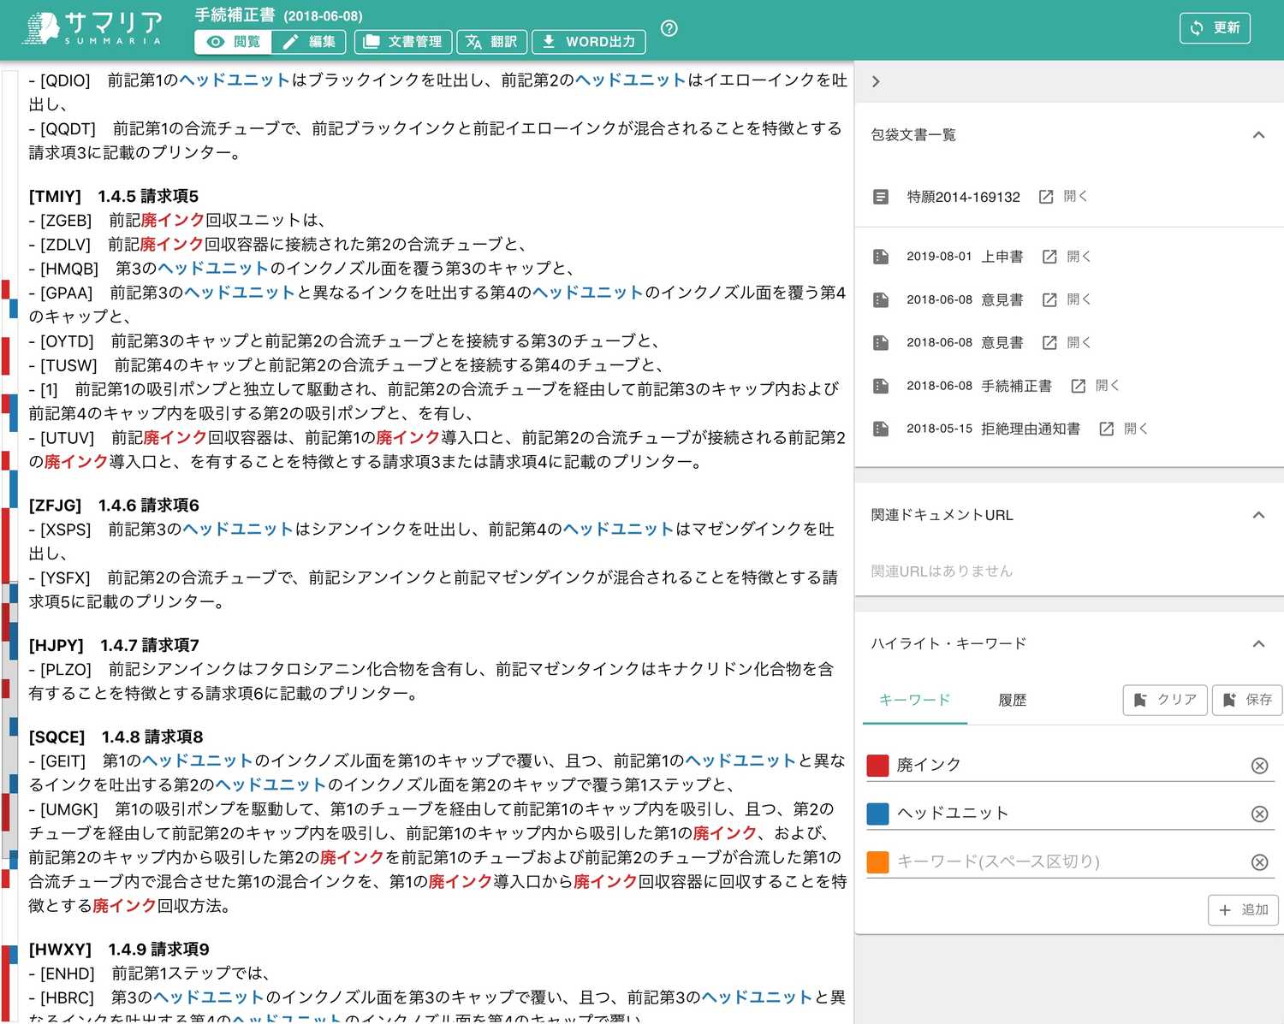Click the highlight minimap scrollbar strip
1284x1024 pixels.
click(9, 548)
